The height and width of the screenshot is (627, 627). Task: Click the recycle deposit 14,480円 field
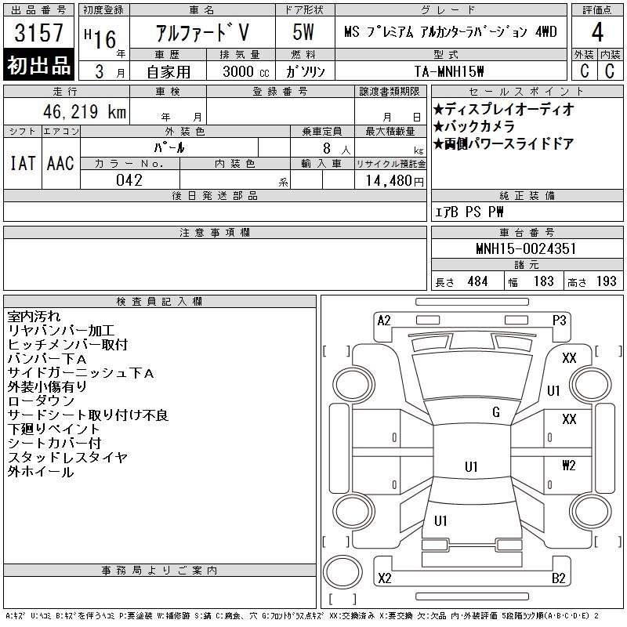394,181
